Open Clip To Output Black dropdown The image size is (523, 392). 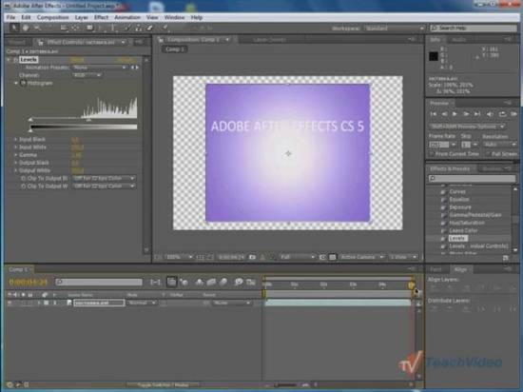104,179
